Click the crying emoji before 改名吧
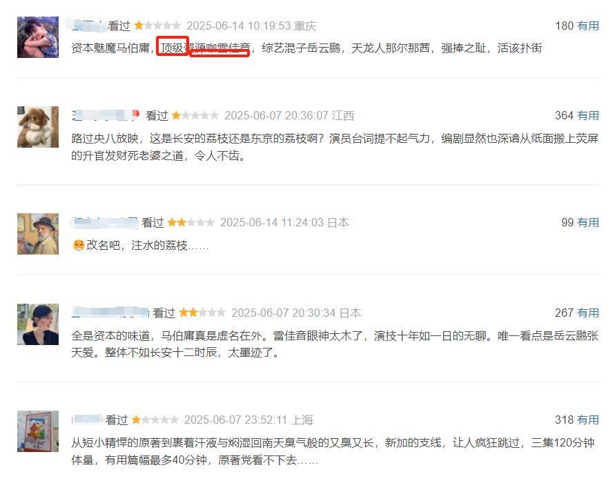Viewport: 615px width, 481px height. [79, 246]
